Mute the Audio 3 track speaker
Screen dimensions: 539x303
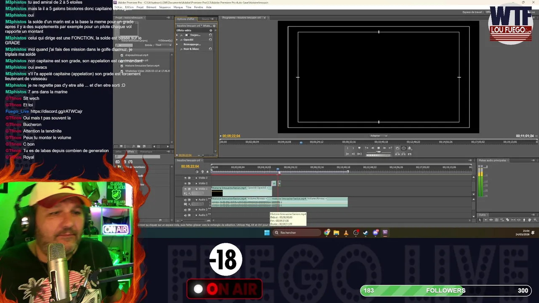pyautogui.click(x=185, y=215)
